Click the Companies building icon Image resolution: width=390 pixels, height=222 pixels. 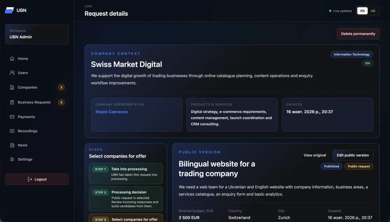(12, 87)
